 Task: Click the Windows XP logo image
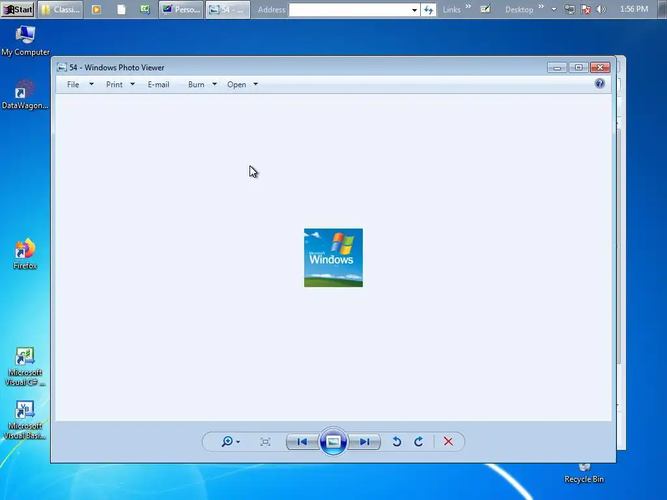pyautogui.click(x=333, y=258)
